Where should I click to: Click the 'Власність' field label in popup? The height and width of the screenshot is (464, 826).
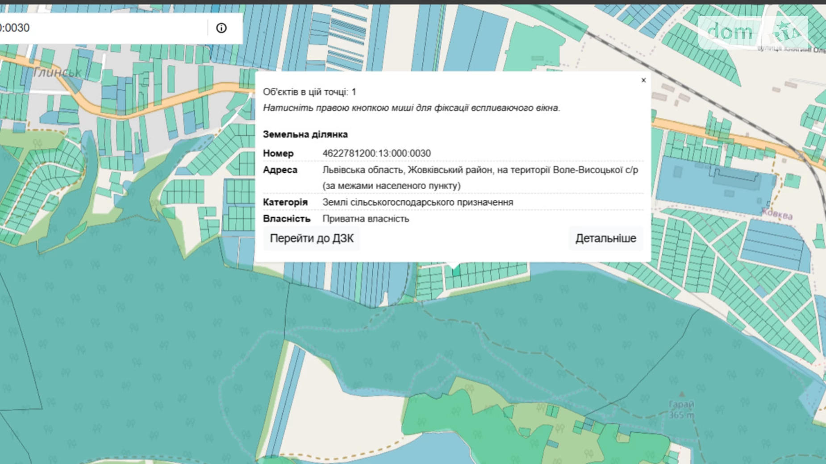pyautogui.click(x=286, y=219)
